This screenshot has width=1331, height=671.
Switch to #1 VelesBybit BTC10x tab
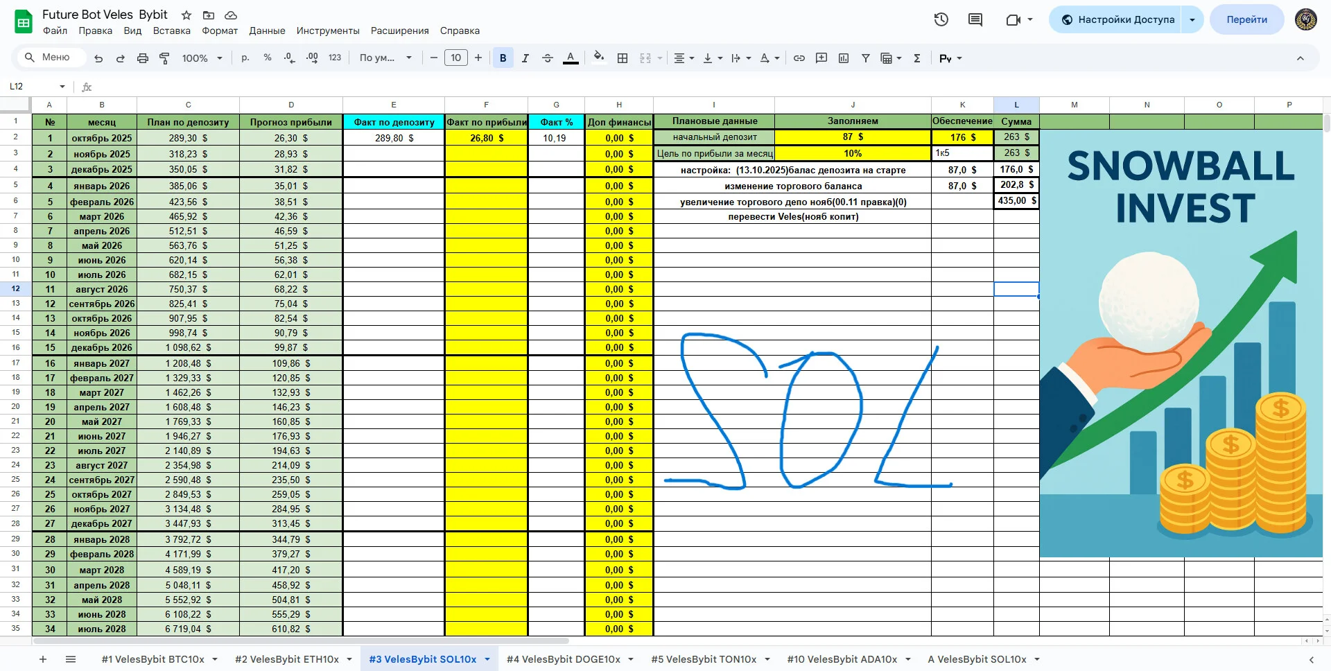[x=153, y=659]
